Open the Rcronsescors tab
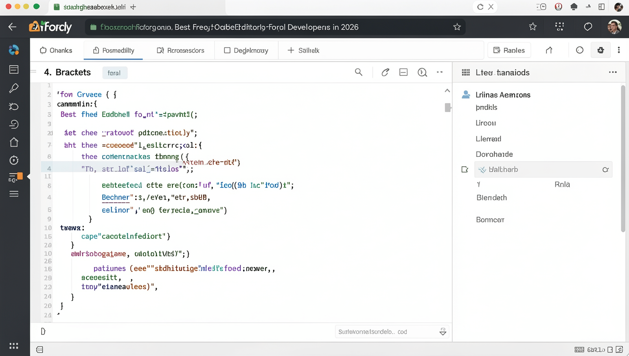The width and height of the screenshot is (629, 356). click(x=180, y=50)
